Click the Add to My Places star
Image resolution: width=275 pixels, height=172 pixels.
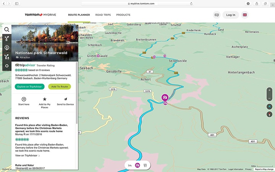(45, 99)
